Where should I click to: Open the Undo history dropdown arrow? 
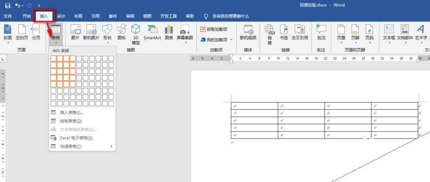[22, 6]
